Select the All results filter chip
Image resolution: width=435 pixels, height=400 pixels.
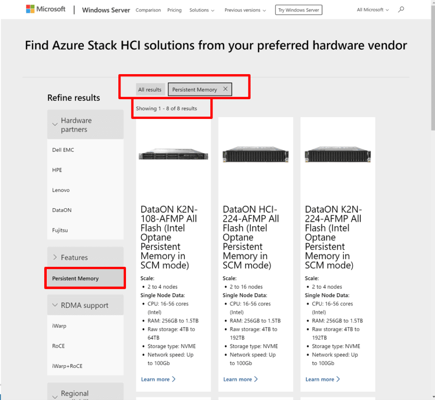[150, 89]
